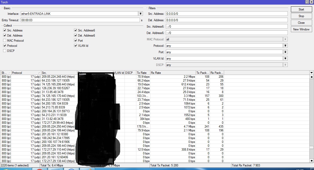Sort by the DSCP column header
The width and height of the screenshot is (314, 170).
point(130,73)
